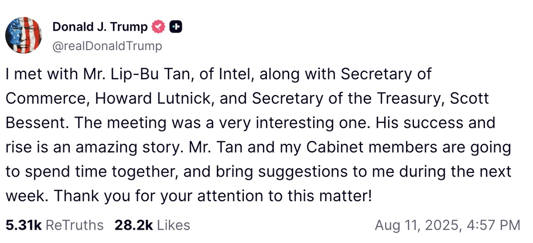Click the @realDonaldTrump handle
The height and width of the screenshot is (243, 533).
pyautogui.click(x=107, y=46)
